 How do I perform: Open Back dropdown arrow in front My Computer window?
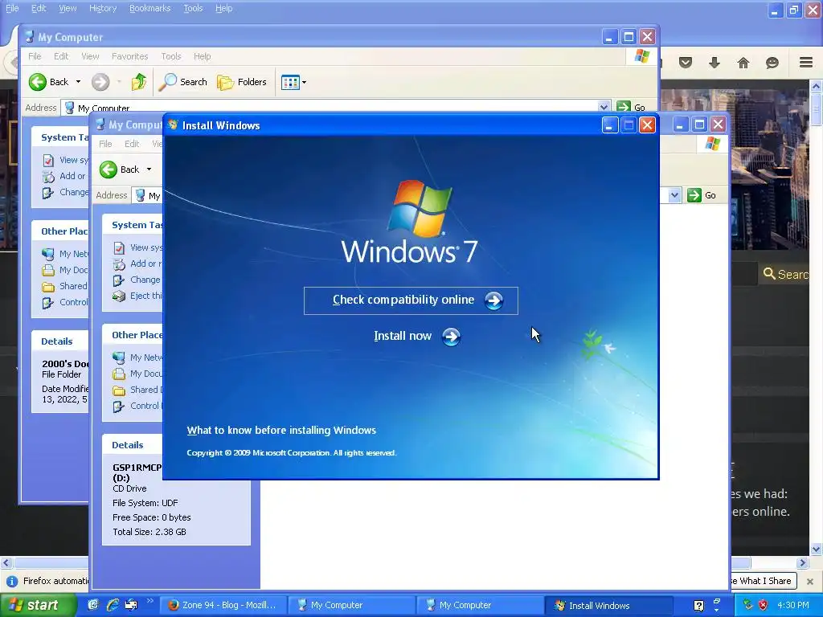(149, 170)
